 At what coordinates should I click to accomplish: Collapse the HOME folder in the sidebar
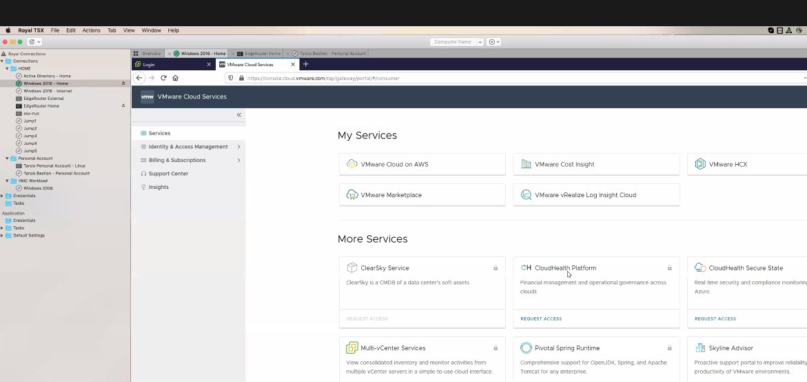point(7,68)
